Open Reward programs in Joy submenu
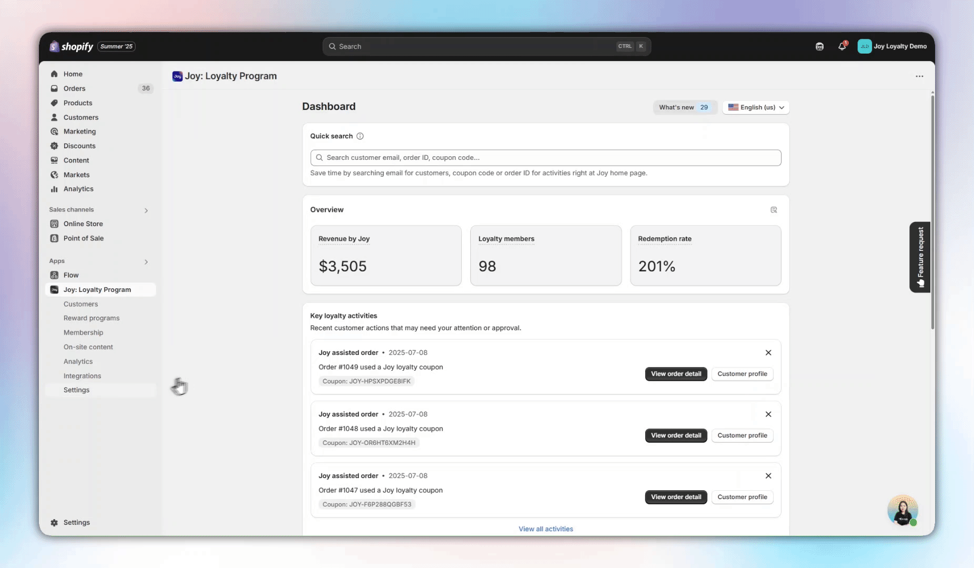 click(92, 318)
